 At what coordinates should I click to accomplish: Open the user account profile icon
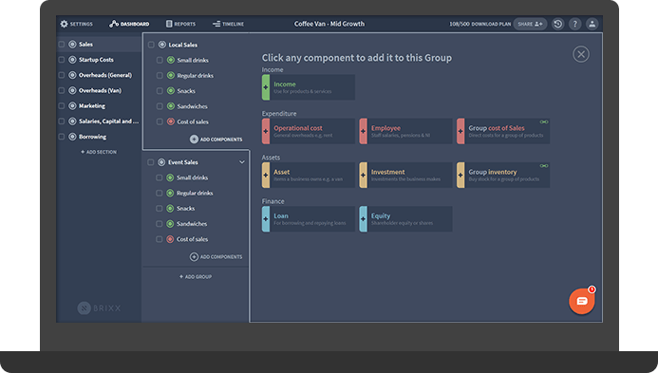(x=592, y=24)
